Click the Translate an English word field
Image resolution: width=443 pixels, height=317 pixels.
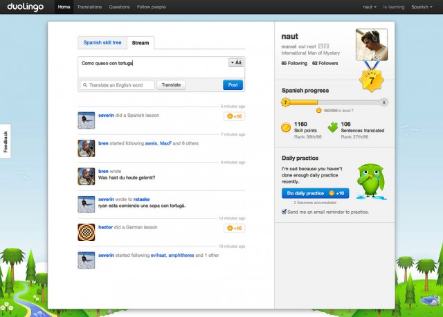point(118,85)
